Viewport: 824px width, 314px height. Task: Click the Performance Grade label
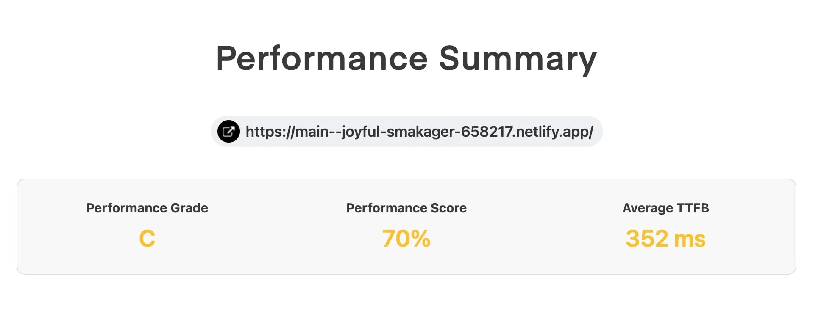(147, 208)
